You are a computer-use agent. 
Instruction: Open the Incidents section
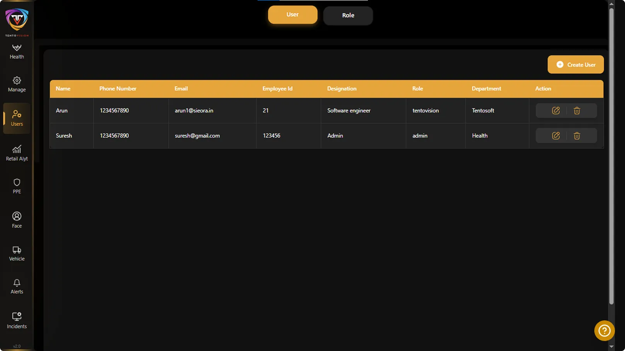point(17,320)
